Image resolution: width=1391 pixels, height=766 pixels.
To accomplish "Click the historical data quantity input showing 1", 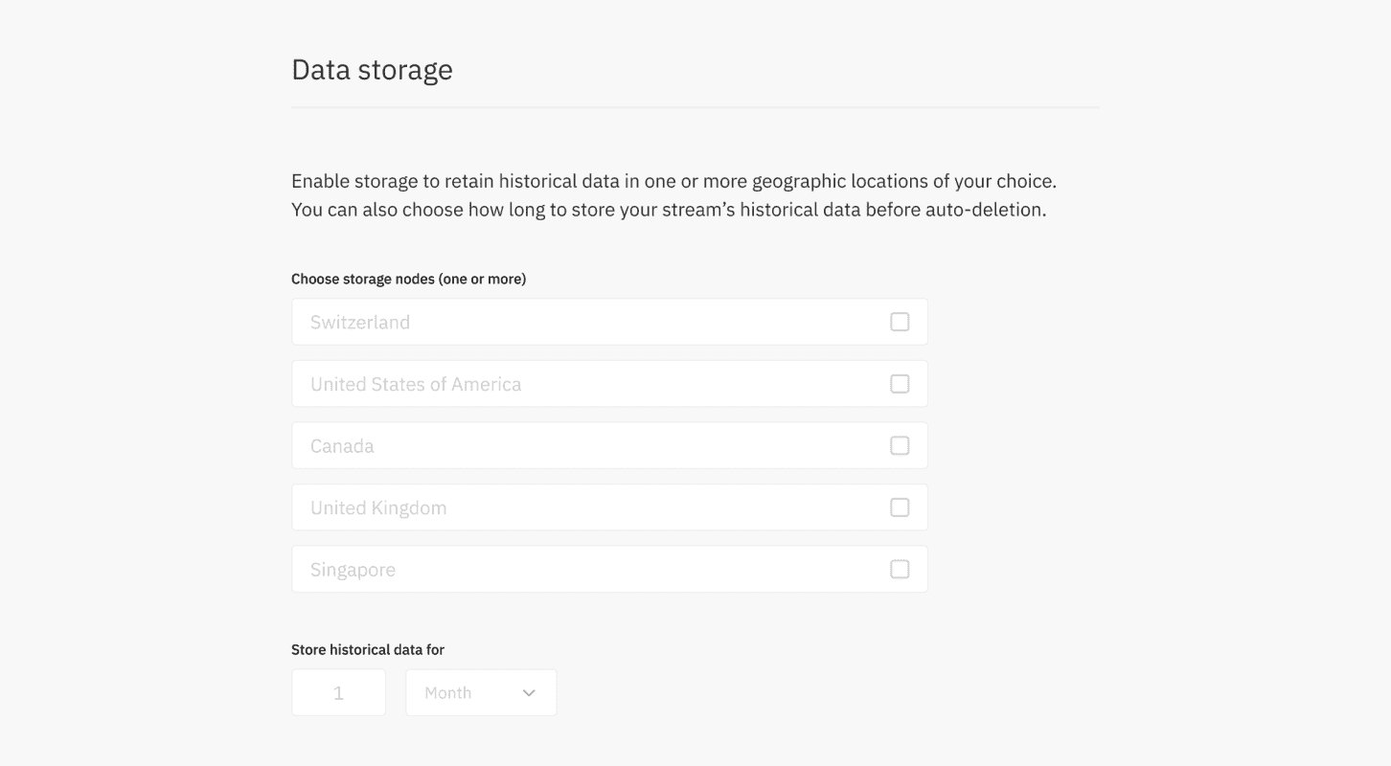I will 338,691.
